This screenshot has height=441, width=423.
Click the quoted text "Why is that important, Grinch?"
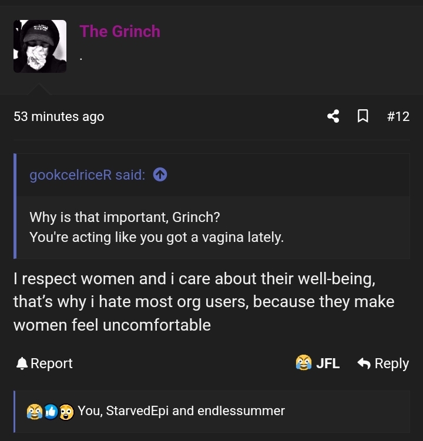tap(125, 217)
